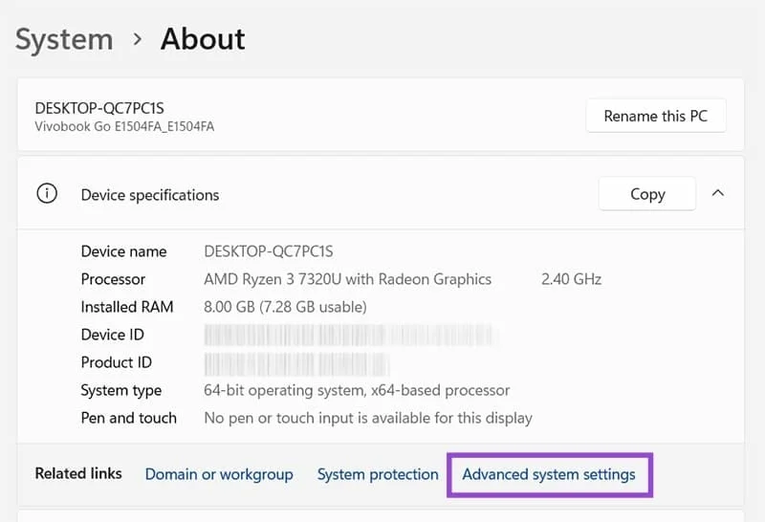Click the Rename this PC button
The image size is (765, 522).
point(655,117)
